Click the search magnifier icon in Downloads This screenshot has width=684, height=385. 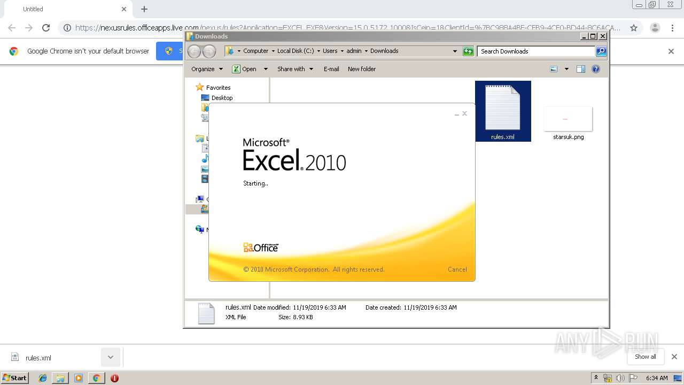click(601, 51)
